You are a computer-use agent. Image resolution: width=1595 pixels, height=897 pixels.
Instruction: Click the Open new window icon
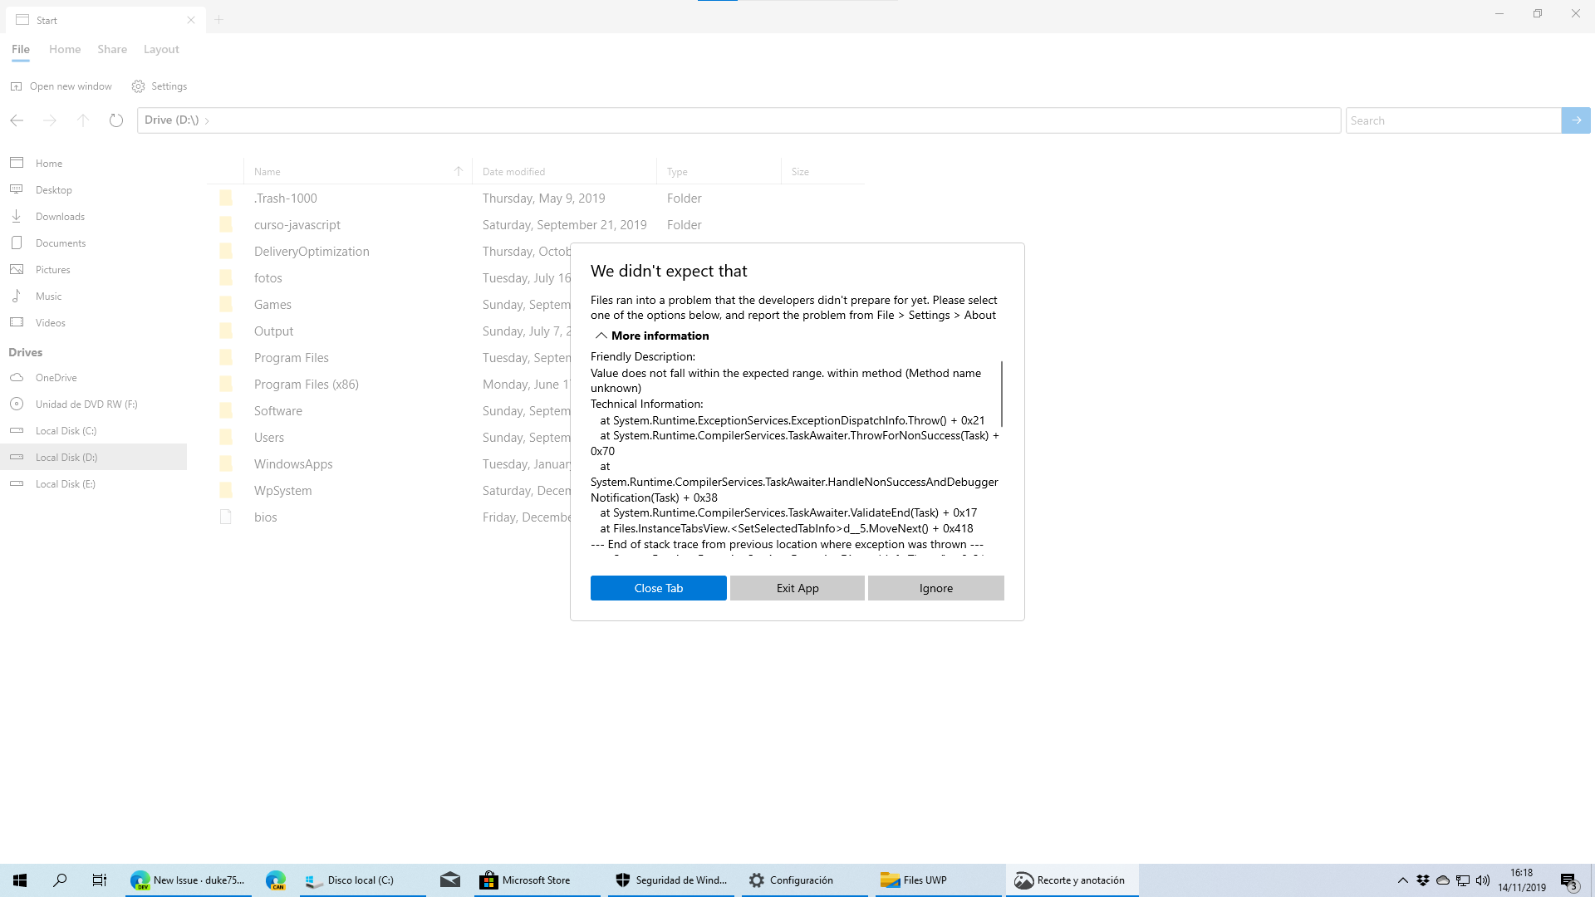click(17, 86)
